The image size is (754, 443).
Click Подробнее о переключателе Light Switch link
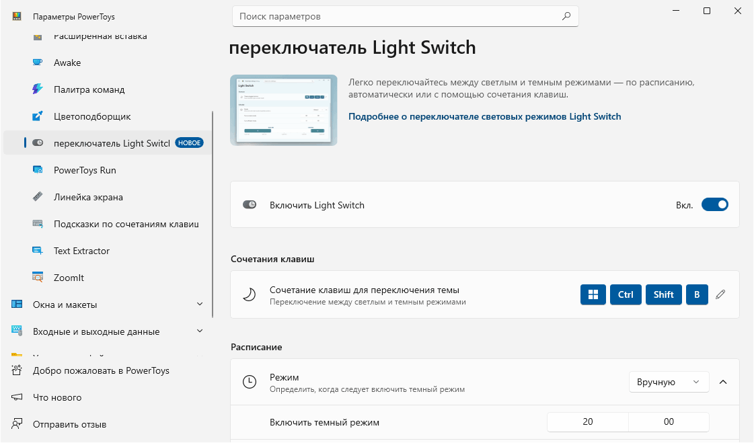pos(484,116)
